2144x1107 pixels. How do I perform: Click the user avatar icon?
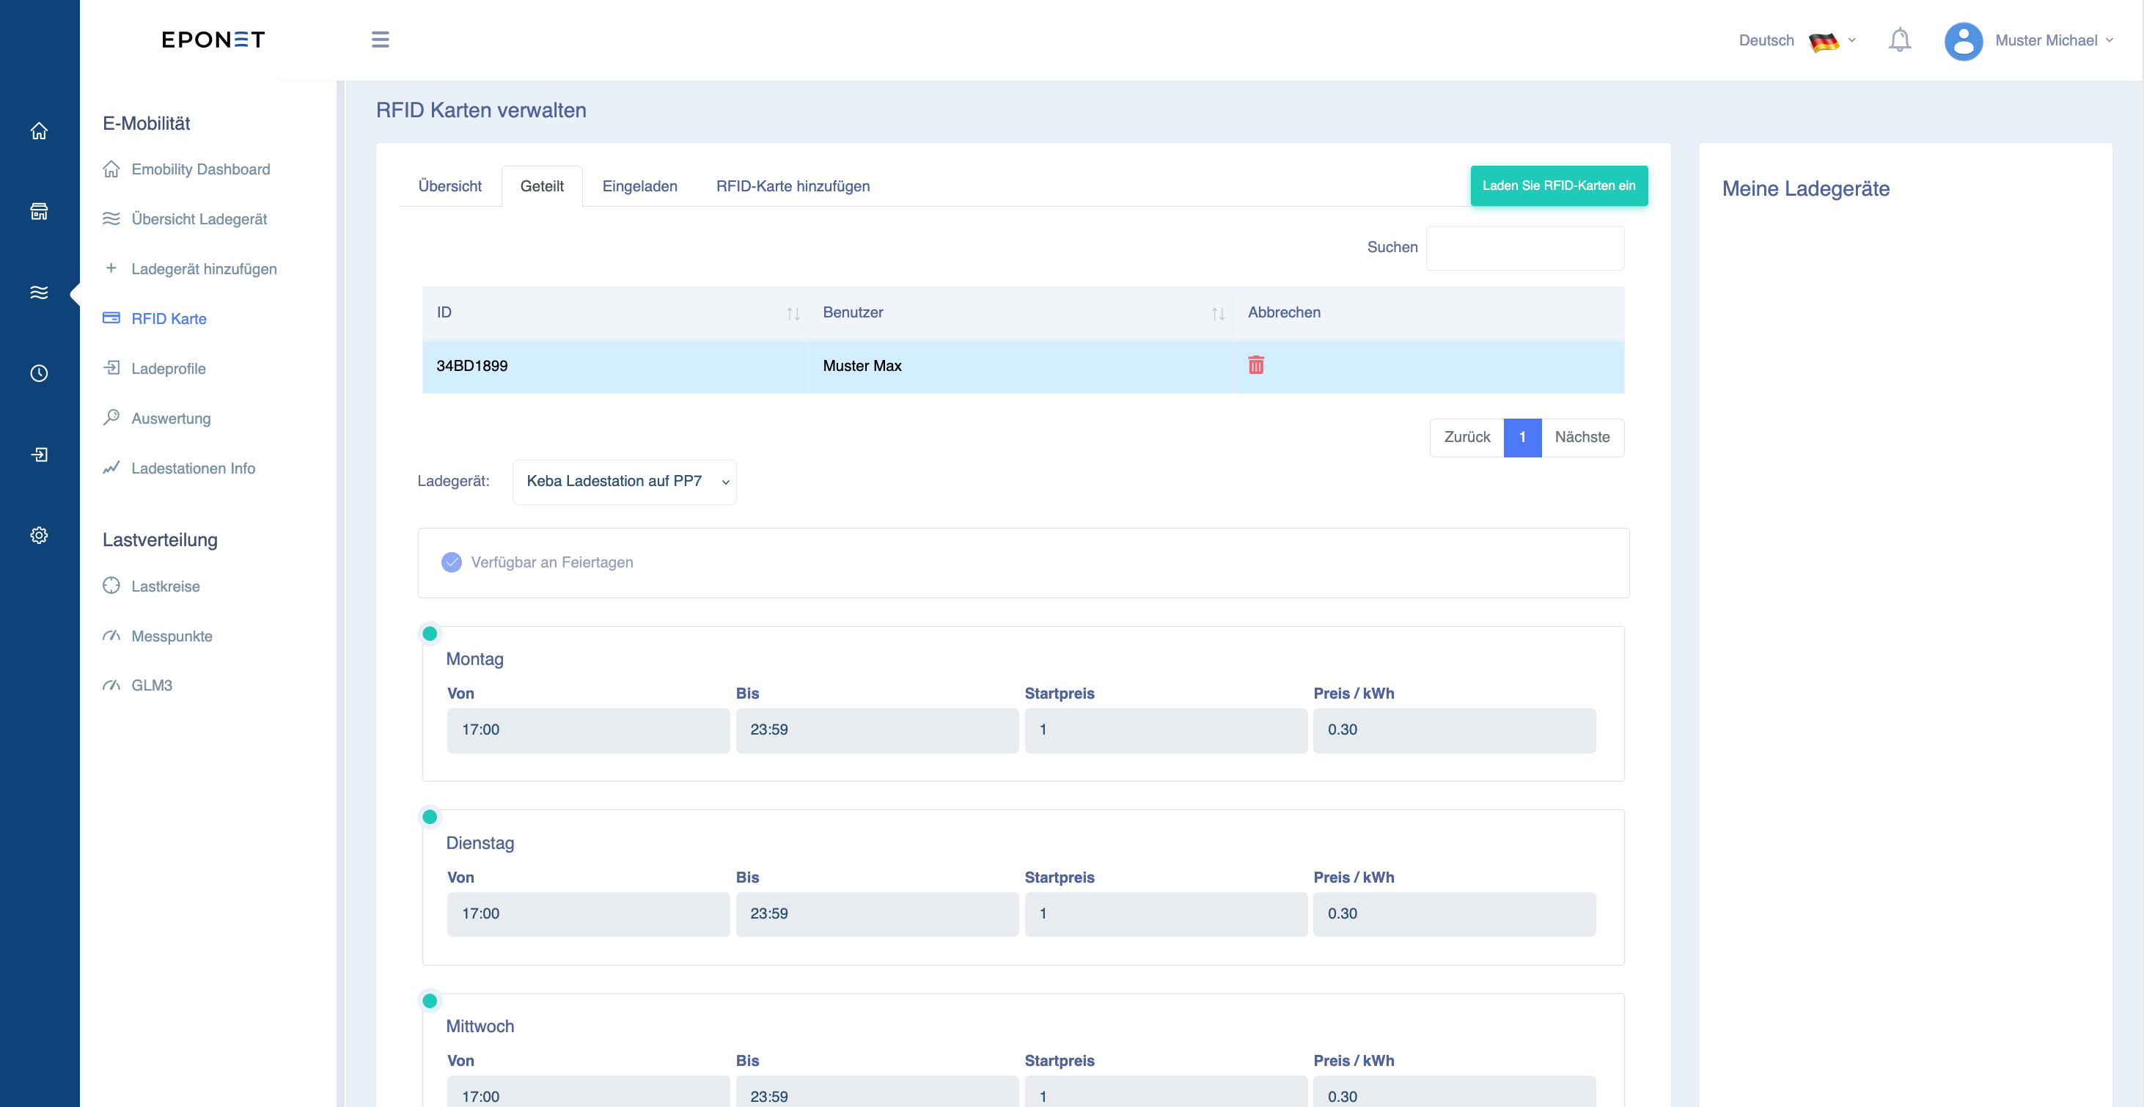tap(1964, 41)
